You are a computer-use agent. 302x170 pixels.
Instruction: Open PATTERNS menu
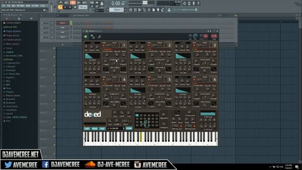tap(20, 6)
